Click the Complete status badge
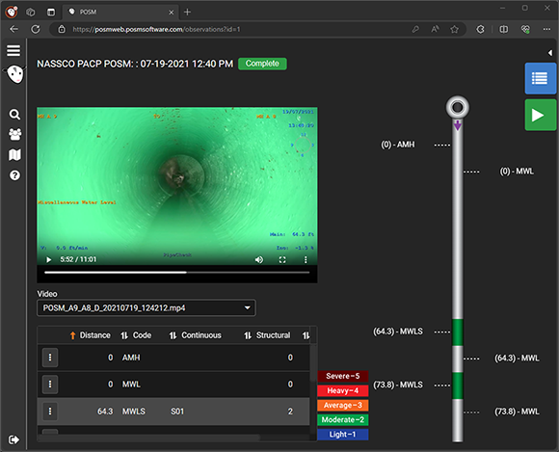 [x=262, y=64]
